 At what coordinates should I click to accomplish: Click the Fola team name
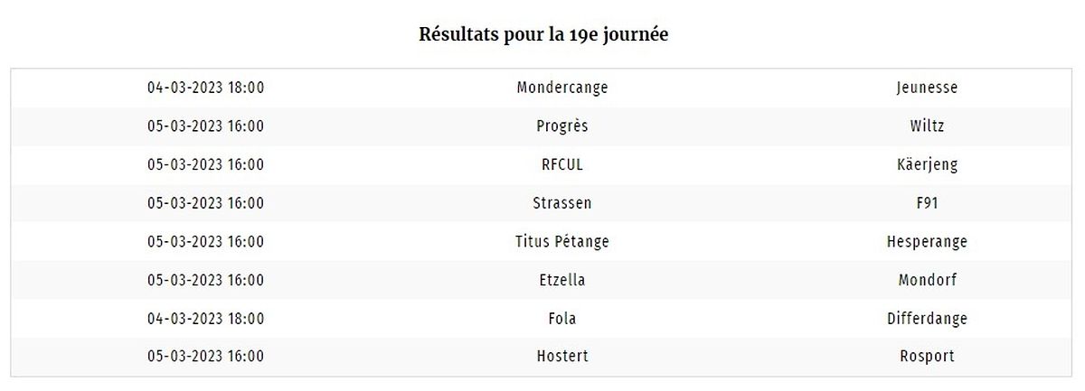562,319
